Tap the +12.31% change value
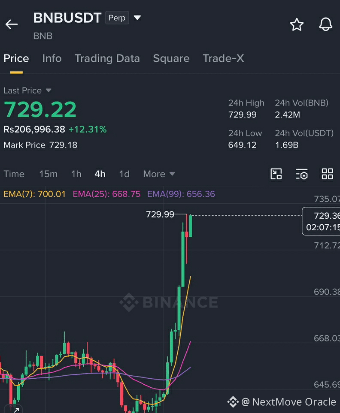This screenshot has height=413, width=340. point(88,130)
